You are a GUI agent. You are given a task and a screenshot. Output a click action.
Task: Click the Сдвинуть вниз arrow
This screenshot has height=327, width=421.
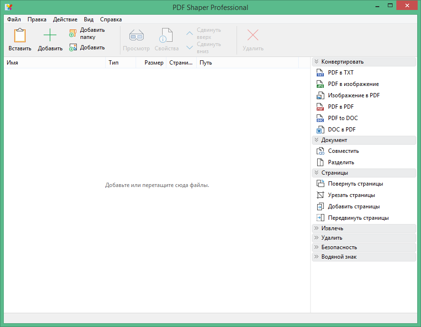pos(190,47)
